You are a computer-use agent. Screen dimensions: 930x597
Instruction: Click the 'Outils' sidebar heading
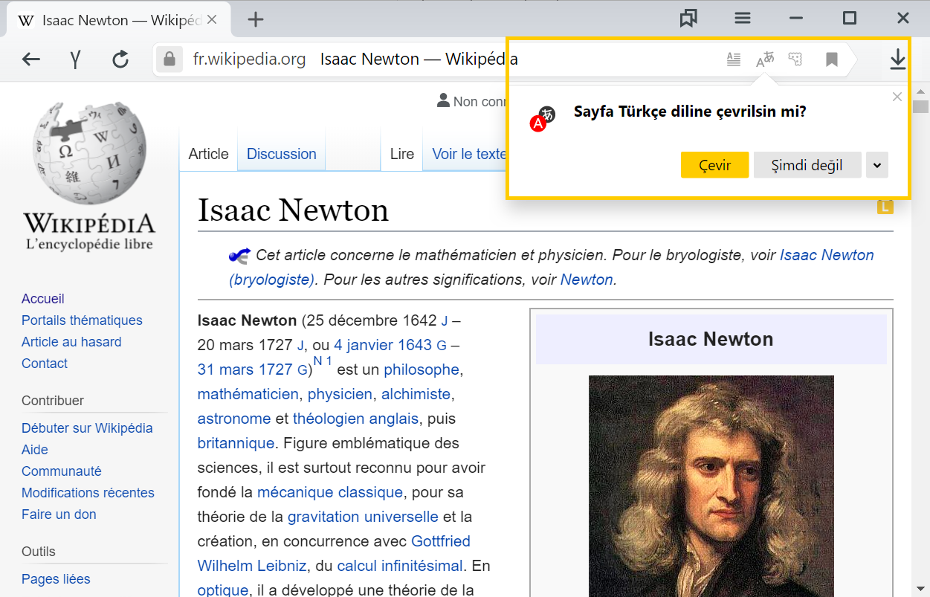[x=39, y=552]
